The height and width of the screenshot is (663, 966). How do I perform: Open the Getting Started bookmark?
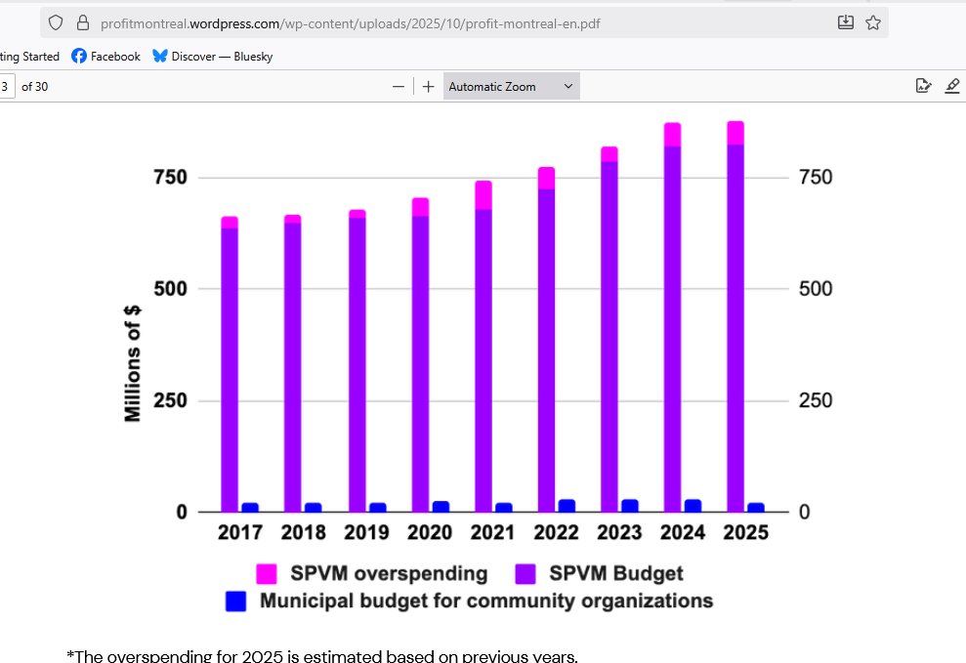tap(27, 56)
